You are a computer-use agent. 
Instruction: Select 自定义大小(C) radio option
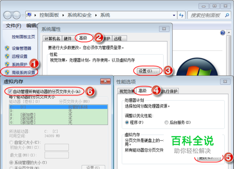(x=11, y=142)
